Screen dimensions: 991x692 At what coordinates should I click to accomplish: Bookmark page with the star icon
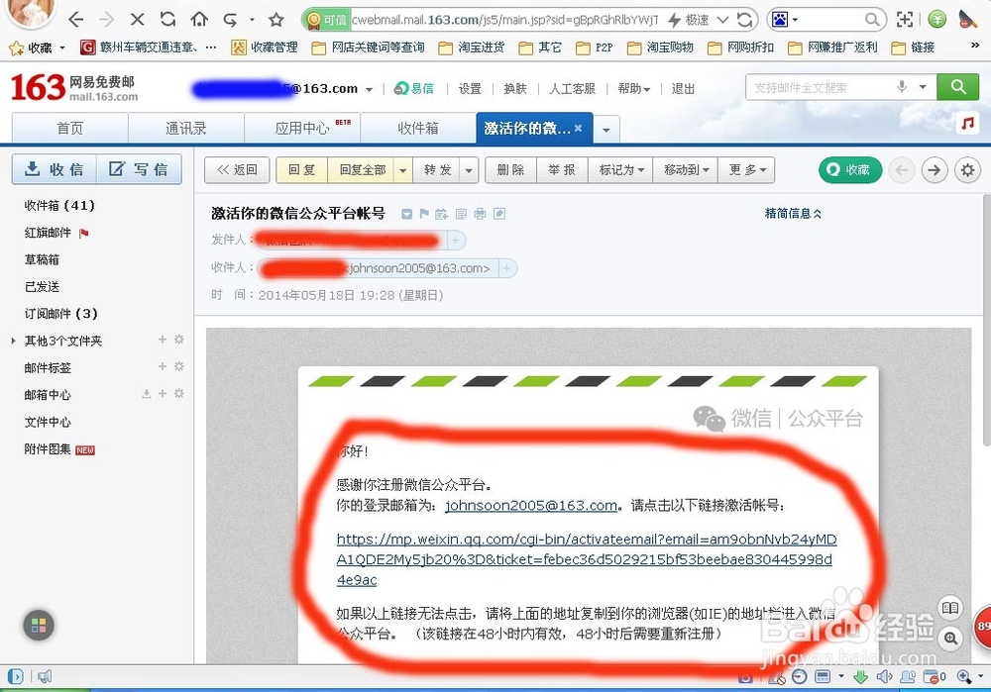pyautogui.click(x=275, y=20)
